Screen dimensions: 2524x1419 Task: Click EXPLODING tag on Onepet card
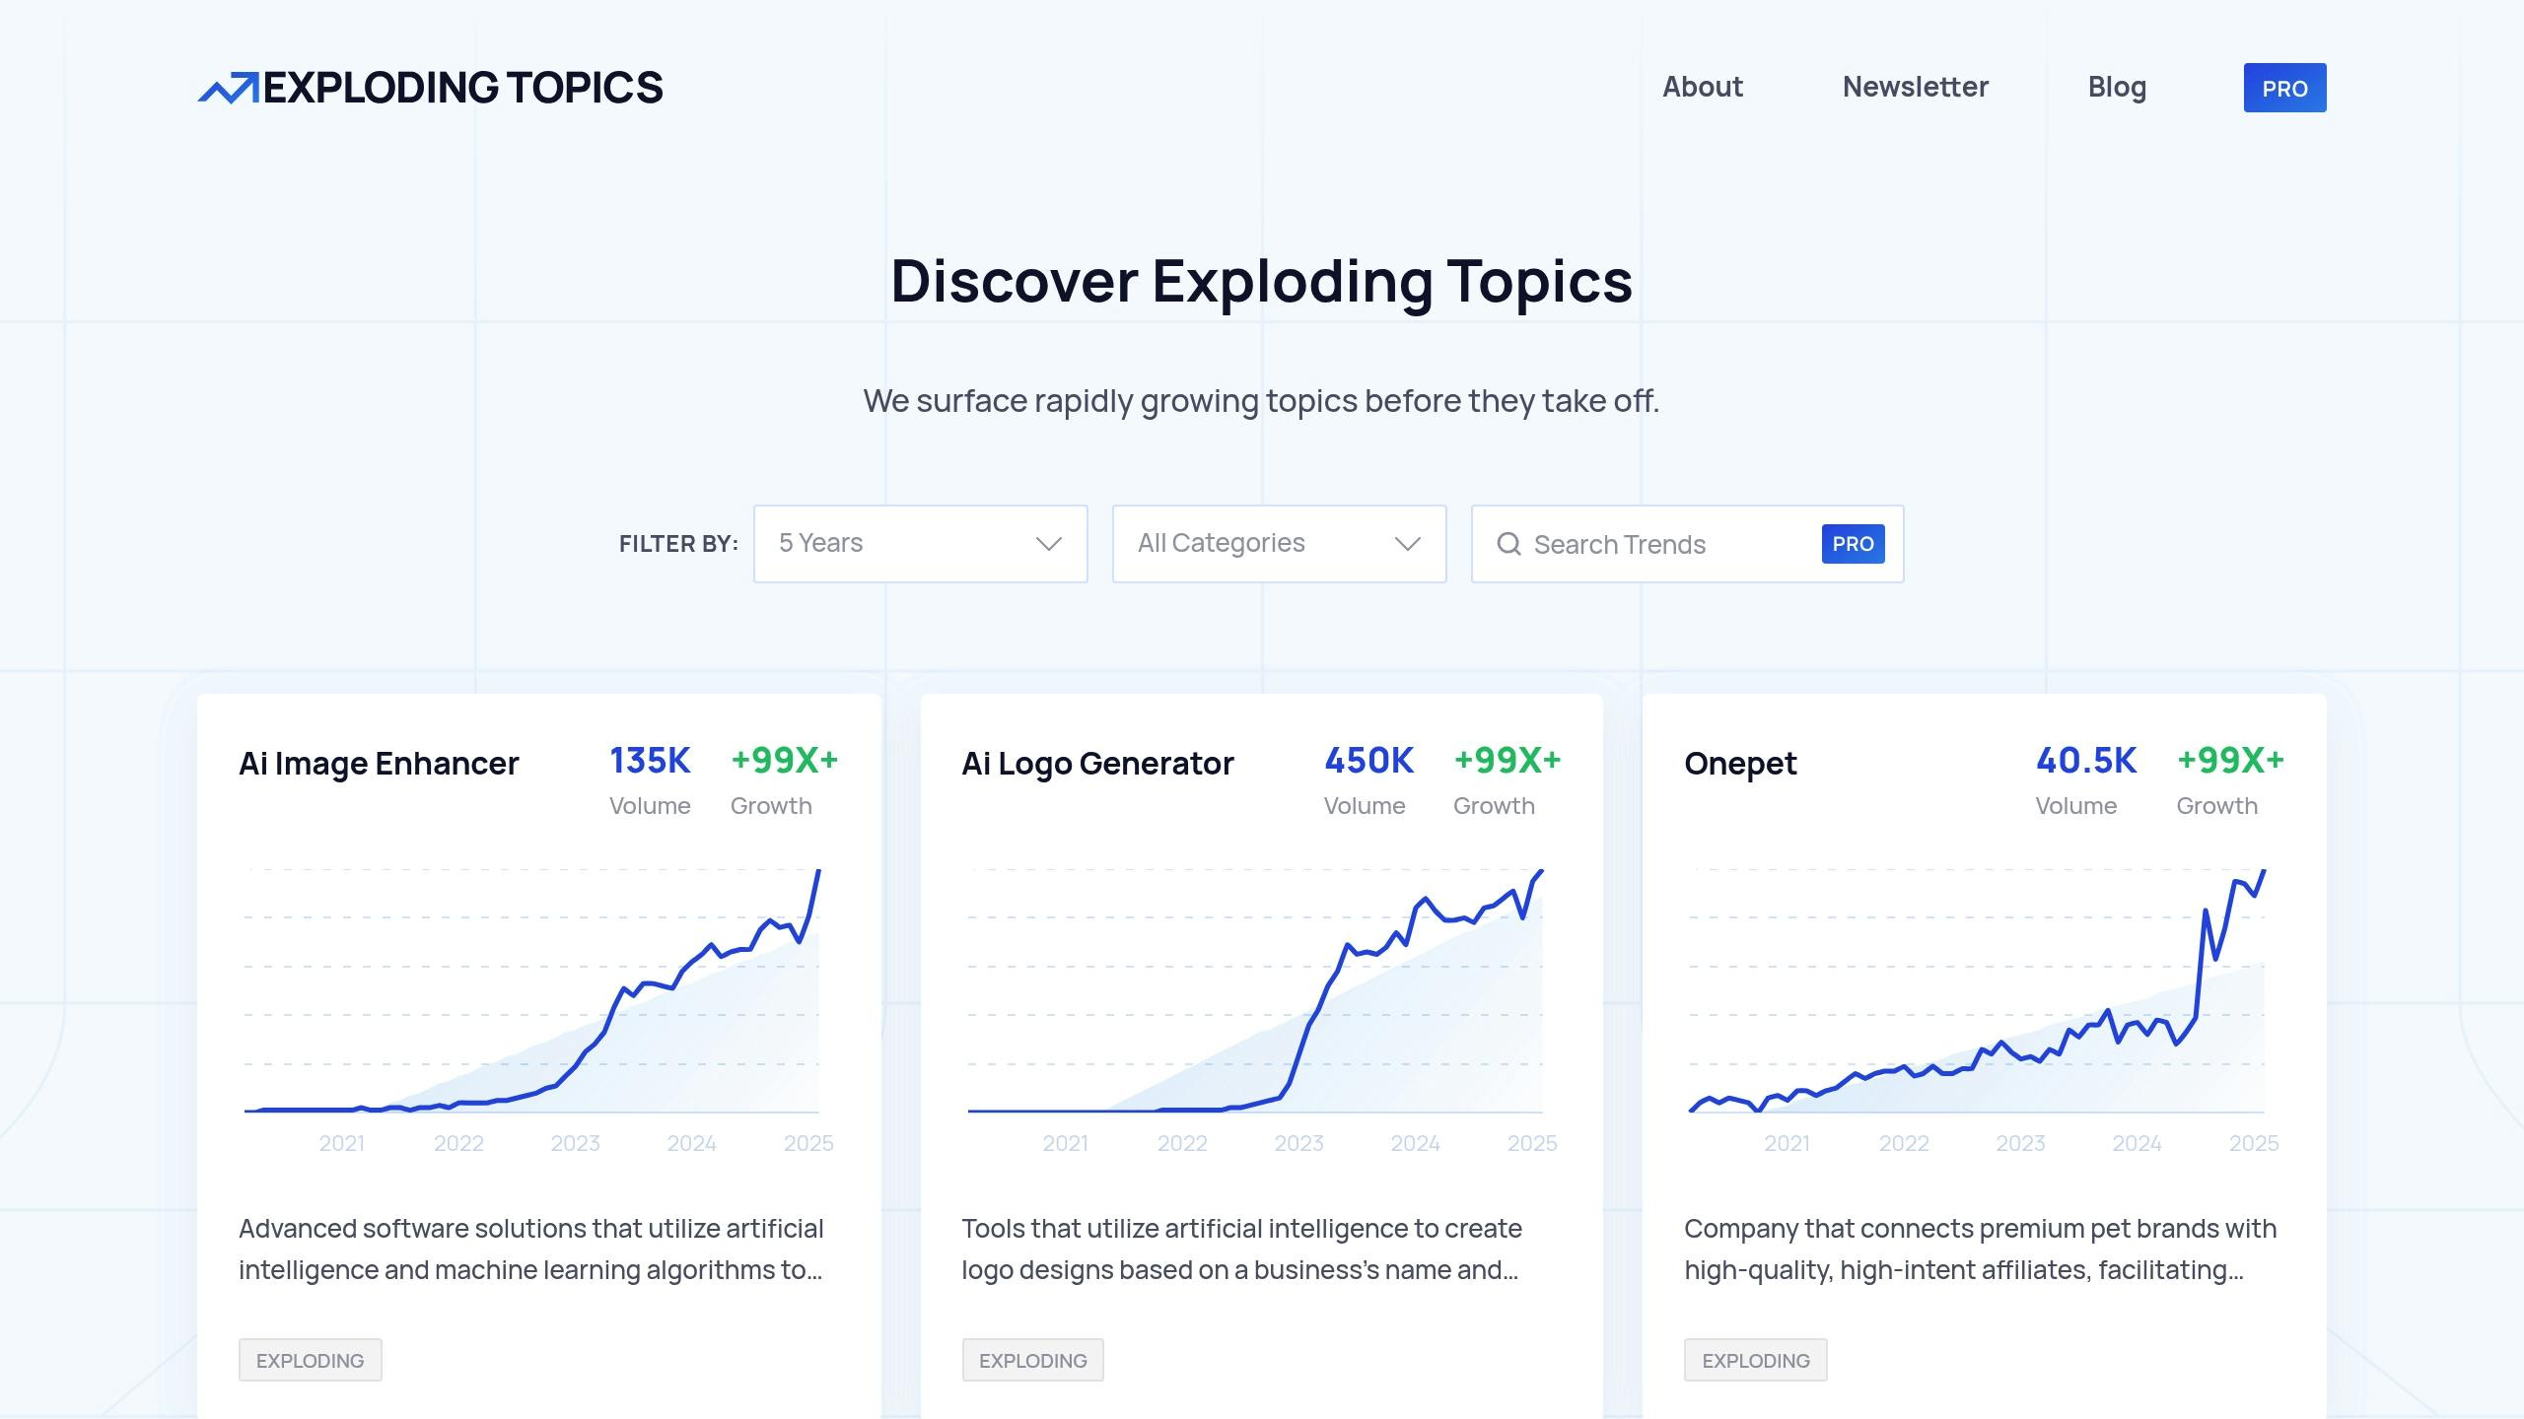pyautogui.click(x=1755, y=1360)
